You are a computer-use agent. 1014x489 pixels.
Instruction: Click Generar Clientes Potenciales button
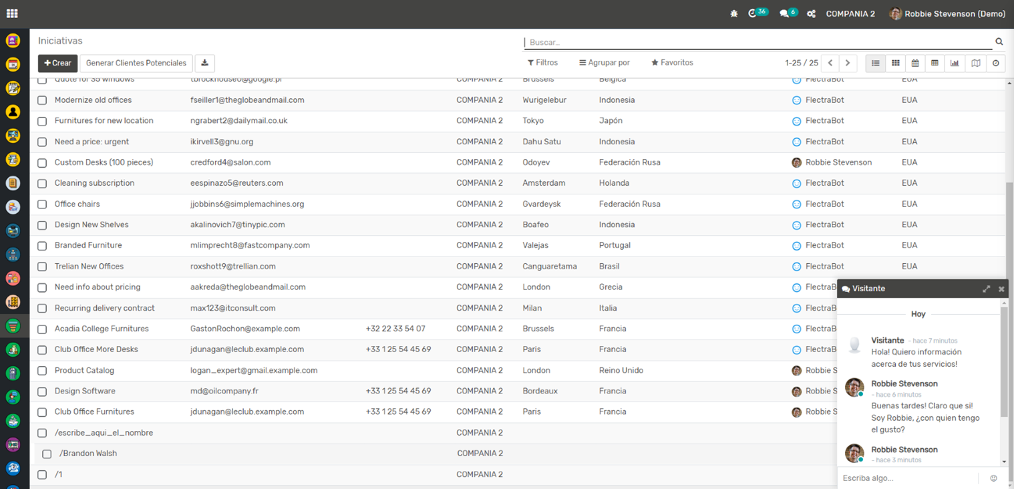136,63
